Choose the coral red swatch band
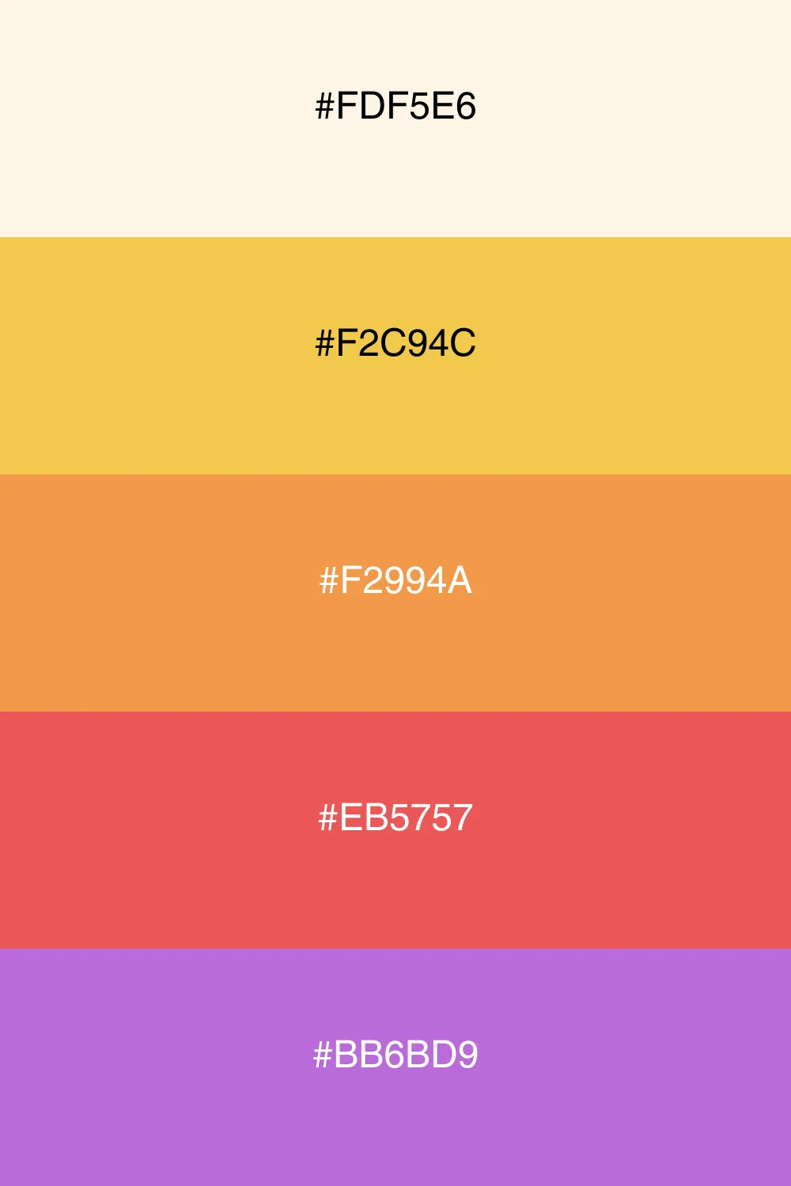 tap(395, 830)
